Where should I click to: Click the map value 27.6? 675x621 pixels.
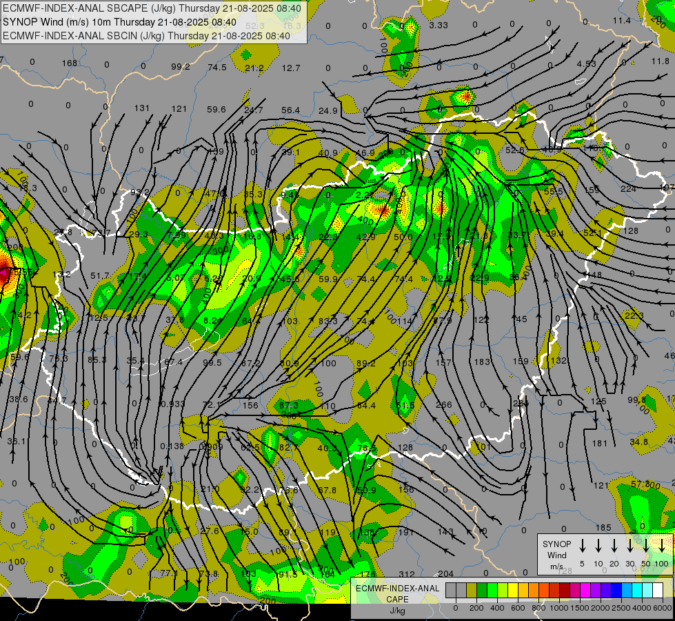click(210, 531)
